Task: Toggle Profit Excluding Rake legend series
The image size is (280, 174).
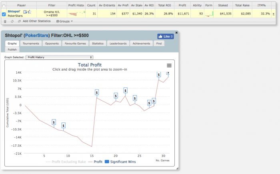Action: tap(66, 162)
